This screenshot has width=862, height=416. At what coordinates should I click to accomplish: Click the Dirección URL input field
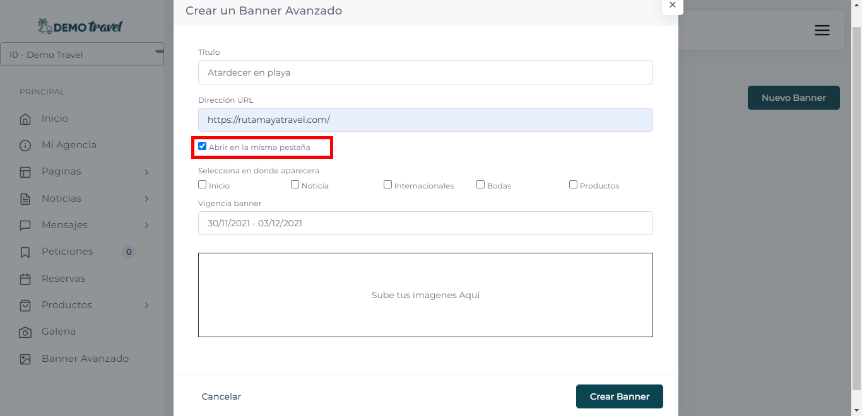(x=425, y=120)
